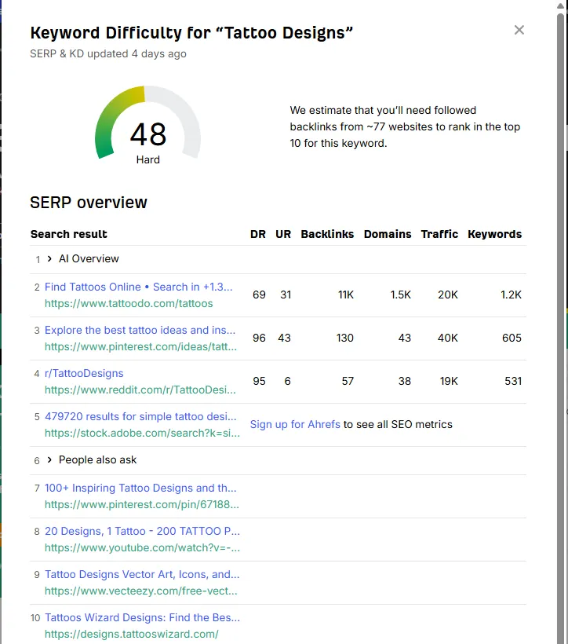Open the pinterest.com/ideas URL link

pyautogui.click(x=140, y=346)
